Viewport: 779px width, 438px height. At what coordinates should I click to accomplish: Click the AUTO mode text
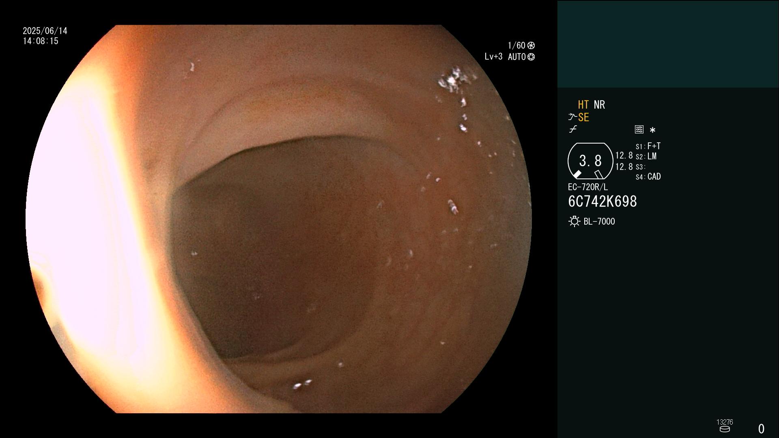pyautogui.click(x=517, y=57)
